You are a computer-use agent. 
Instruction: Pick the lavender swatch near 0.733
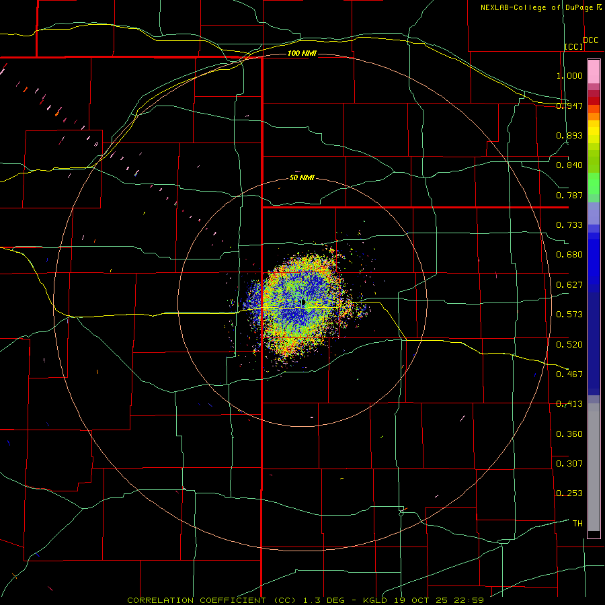point(594,213)
